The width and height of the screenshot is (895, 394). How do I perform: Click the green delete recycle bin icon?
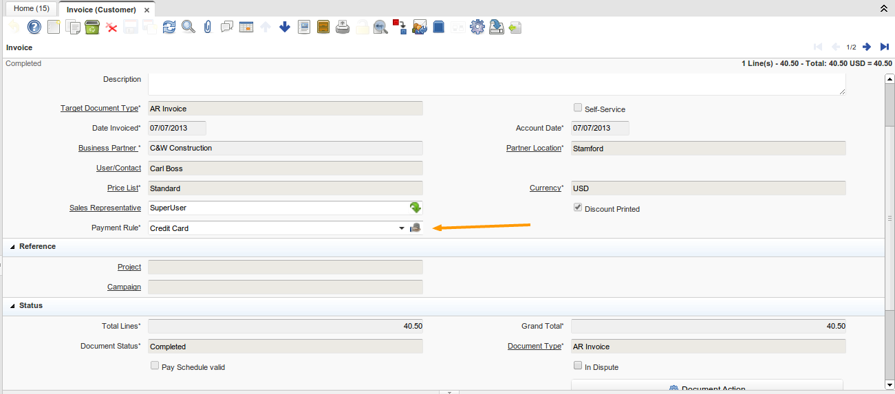pos(92,28)
